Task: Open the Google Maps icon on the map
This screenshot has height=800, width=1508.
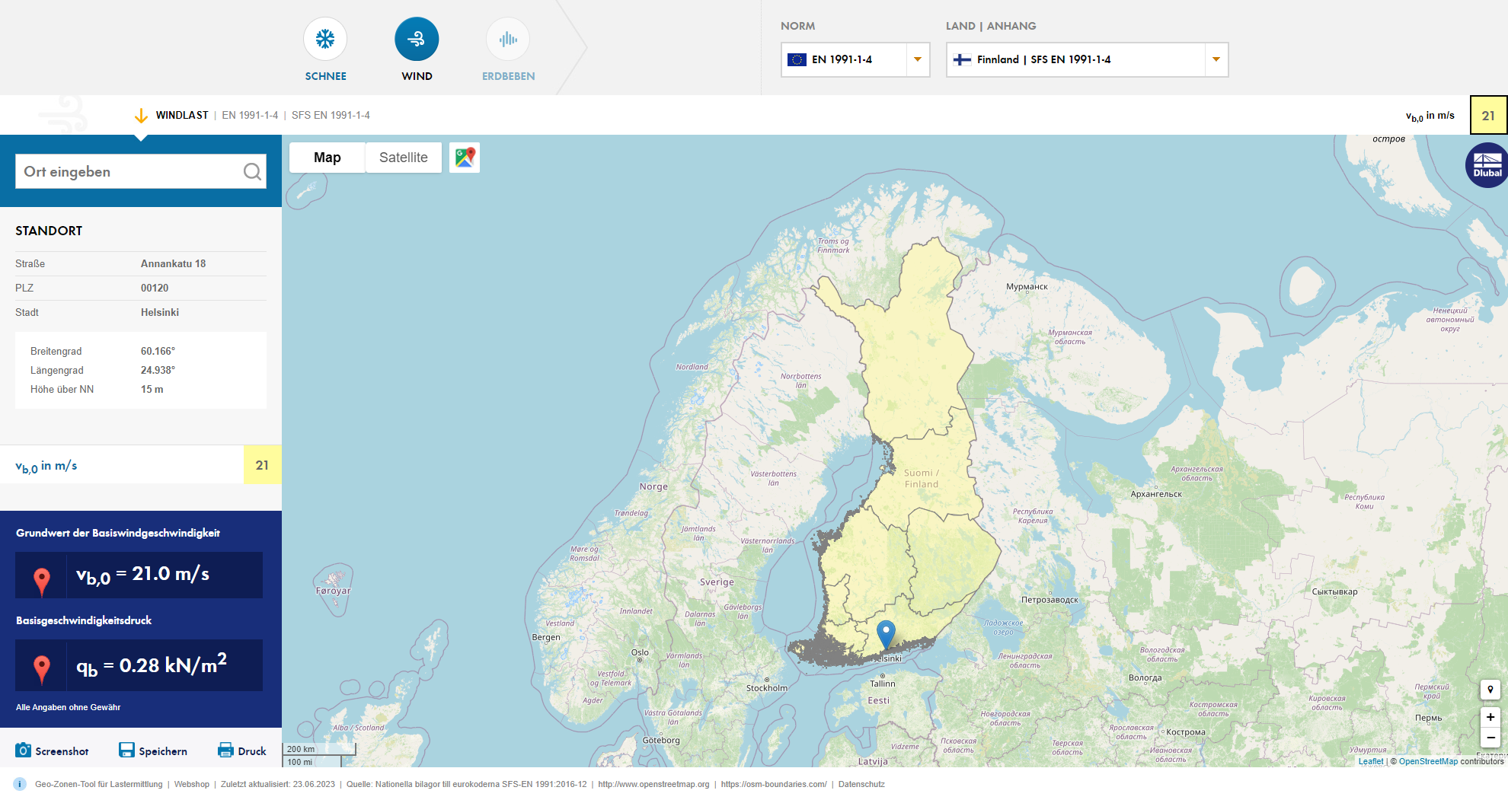Action: (465, 158)
